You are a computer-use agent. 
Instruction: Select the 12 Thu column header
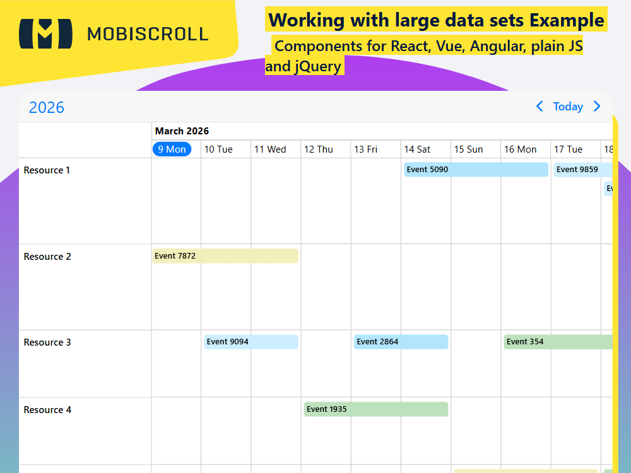click(319, 149)
